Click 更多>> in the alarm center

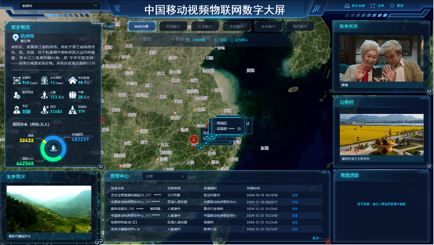click(x=318, y=238)
